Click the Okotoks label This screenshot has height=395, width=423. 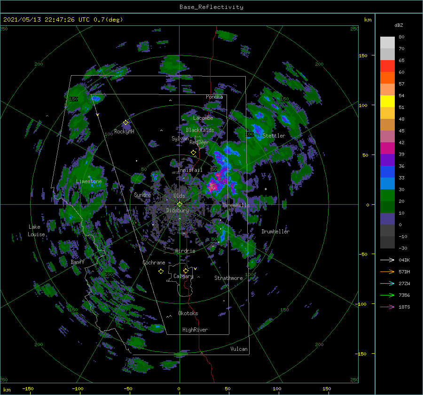[x=188, y=313]
